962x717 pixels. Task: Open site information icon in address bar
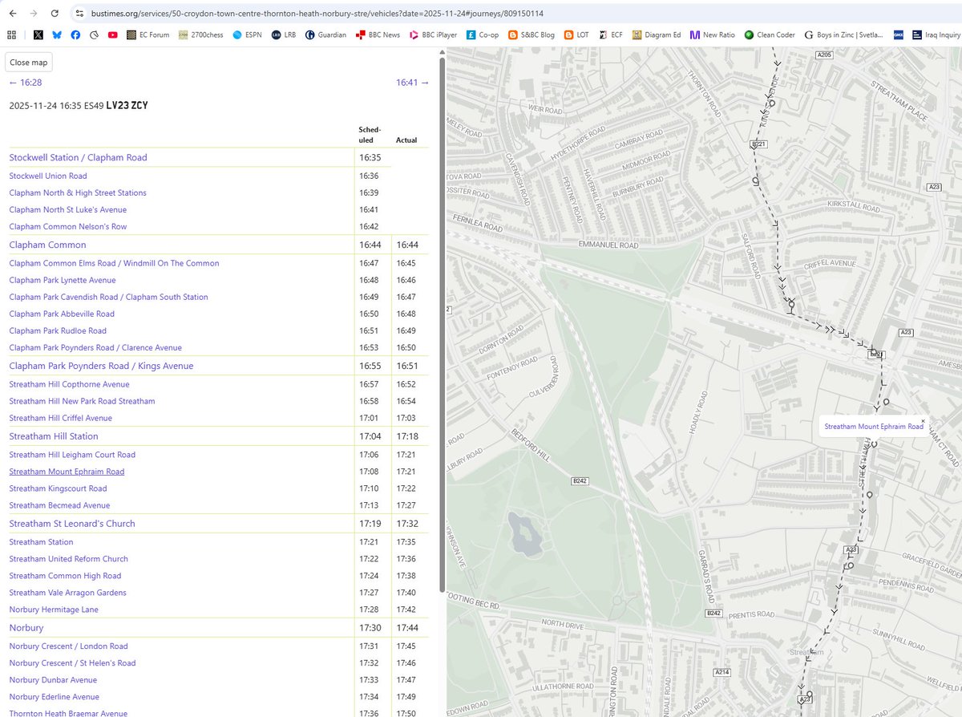(x=79, y=14)
